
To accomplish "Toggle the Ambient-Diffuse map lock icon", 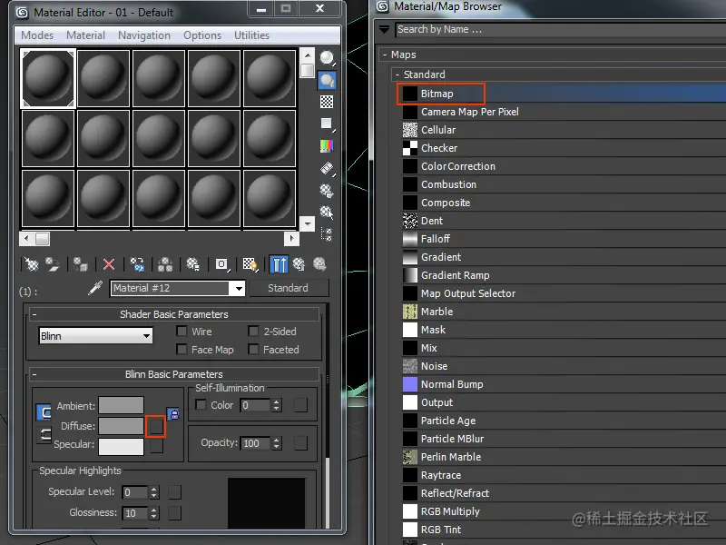I will (x=173, y=414).
